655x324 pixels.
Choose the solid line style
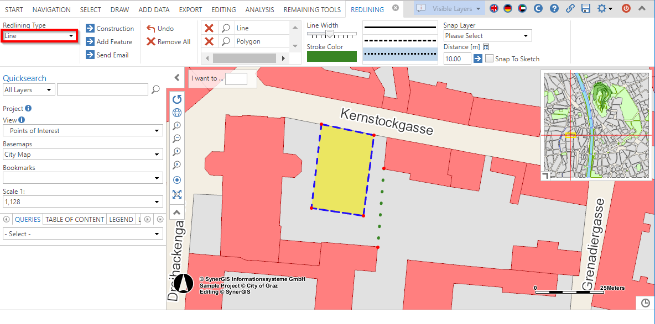[x=399, y=27]
